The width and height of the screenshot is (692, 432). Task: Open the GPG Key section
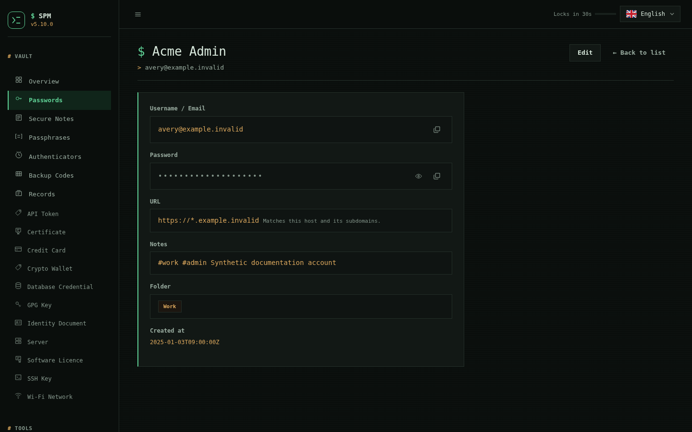[x=60, y=305]
